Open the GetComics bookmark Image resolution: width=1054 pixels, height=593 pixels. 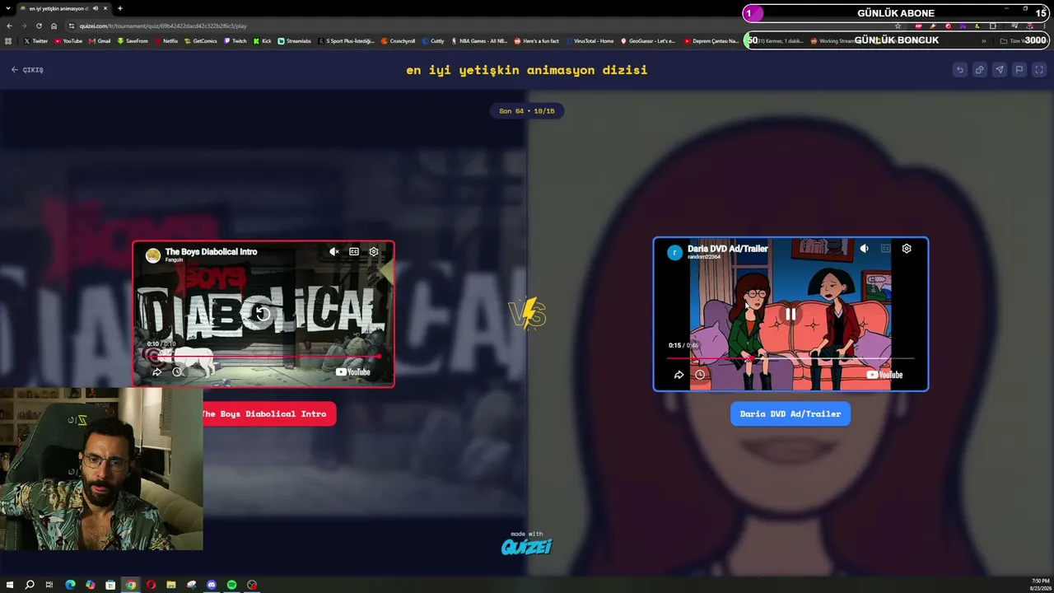pos(201,41)
